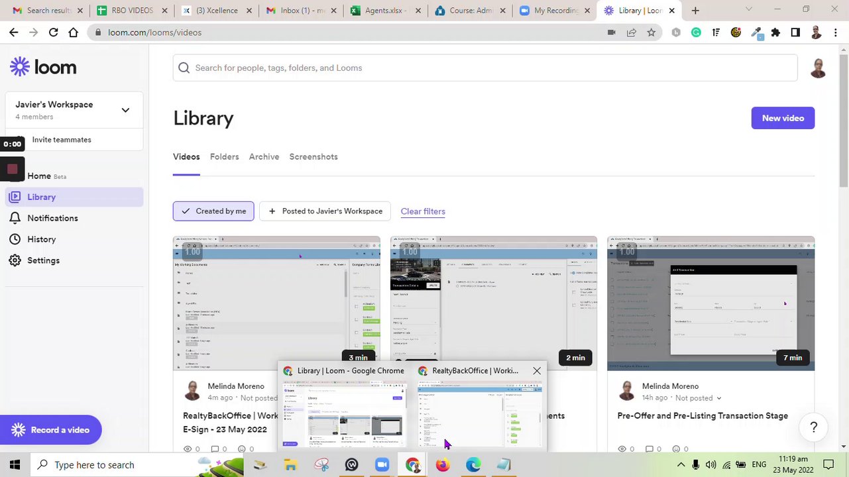Click the Loom logo in the sidebar

(x=43, y=67)
